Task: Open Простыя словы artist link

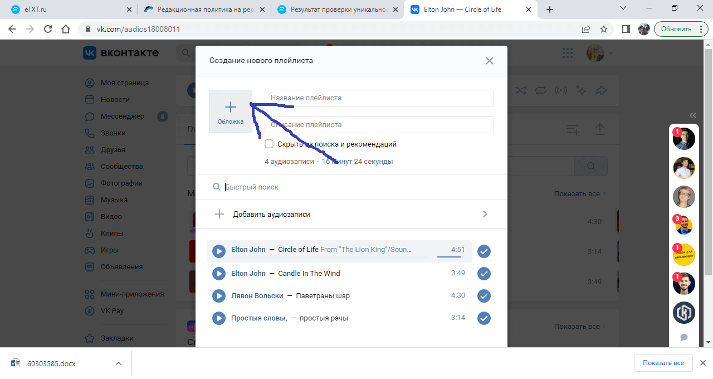Action: point(259,318)
